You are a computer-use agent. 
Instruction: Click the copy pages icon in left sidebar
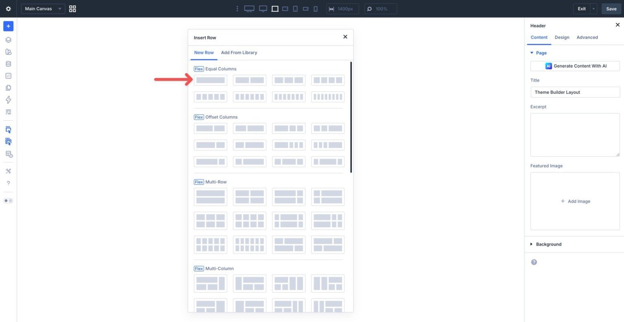[x=8, y=88]
